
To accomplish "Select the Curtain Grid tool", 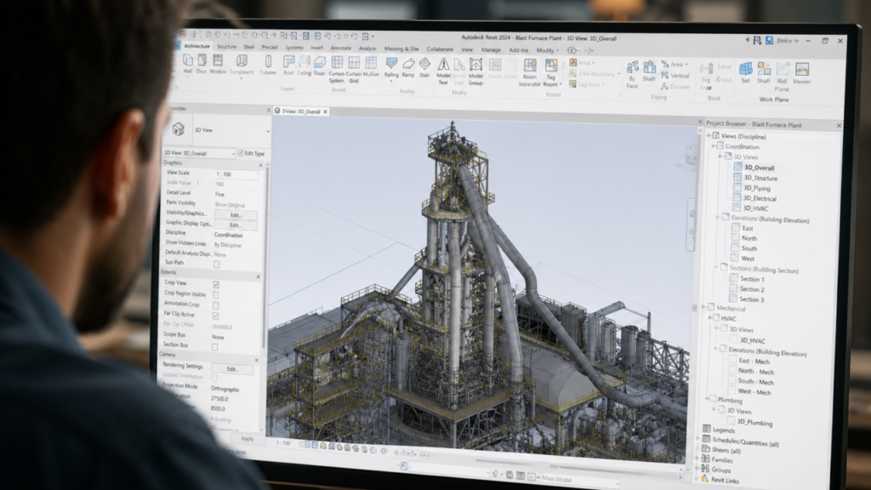I will tap(354, 70).
